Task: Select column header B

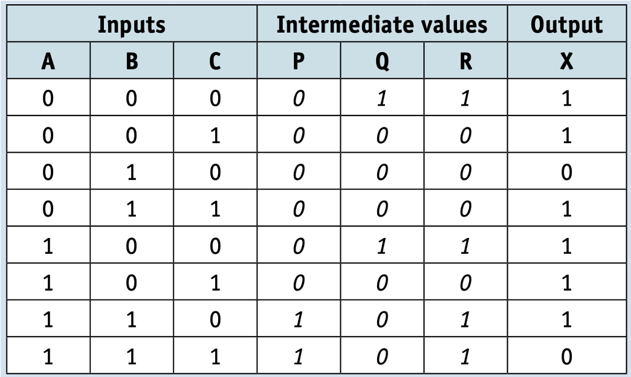Action: click(x=132, y=60)
